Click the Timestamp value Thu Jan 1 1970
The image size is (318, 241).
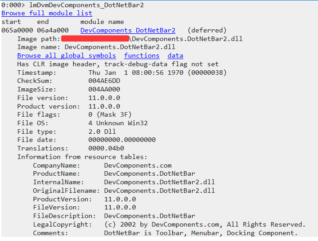[x=157, y=73]
